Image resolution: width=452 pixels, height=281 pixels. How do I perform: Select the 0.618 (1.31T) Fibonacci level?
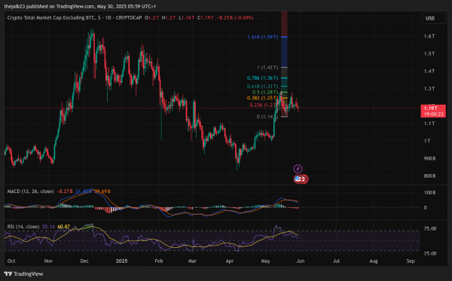pyautogui.click(x=262, y=87)
